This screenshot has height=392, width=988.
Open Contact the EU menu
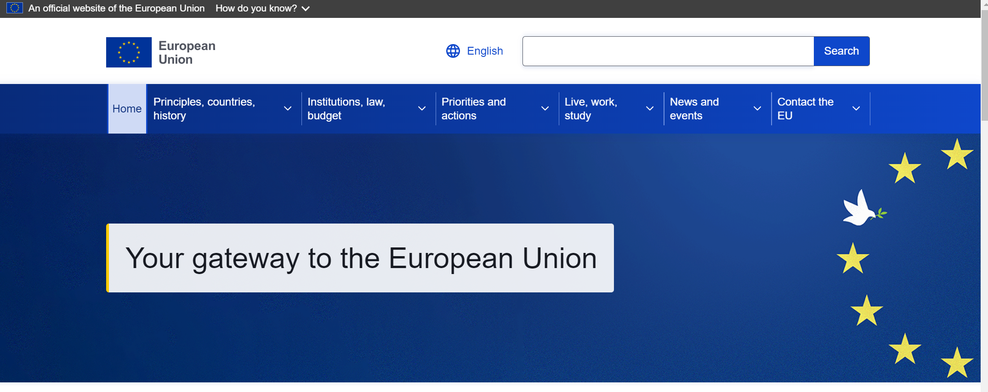tap(806, 109)
